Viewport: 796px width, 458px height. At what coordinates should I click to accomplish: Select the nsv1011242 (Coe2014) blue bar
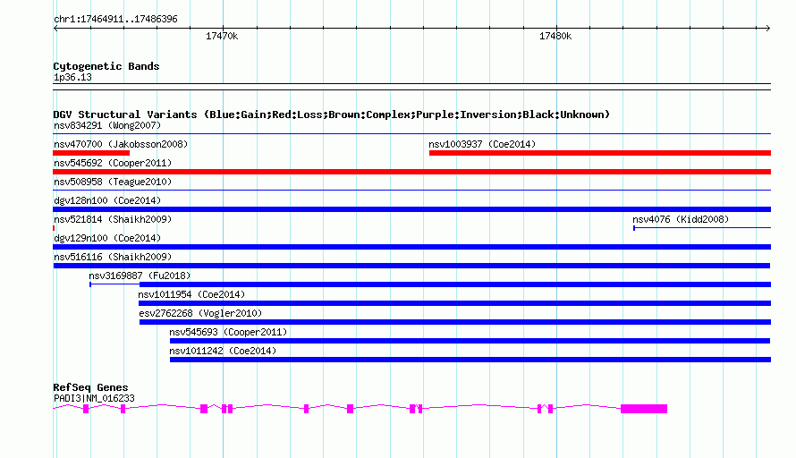pos(470,360)
